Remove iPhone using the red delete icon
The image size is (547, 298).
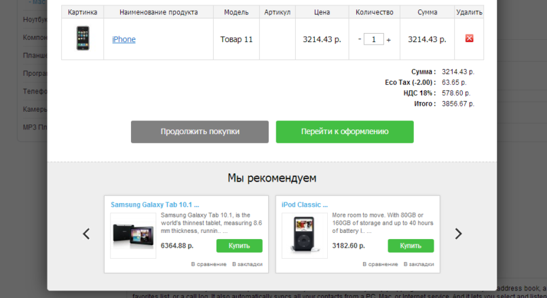point(469,39)
